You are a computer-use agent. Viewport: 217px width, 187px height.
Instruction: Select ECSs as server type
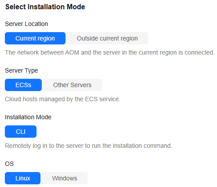(23, 85)
